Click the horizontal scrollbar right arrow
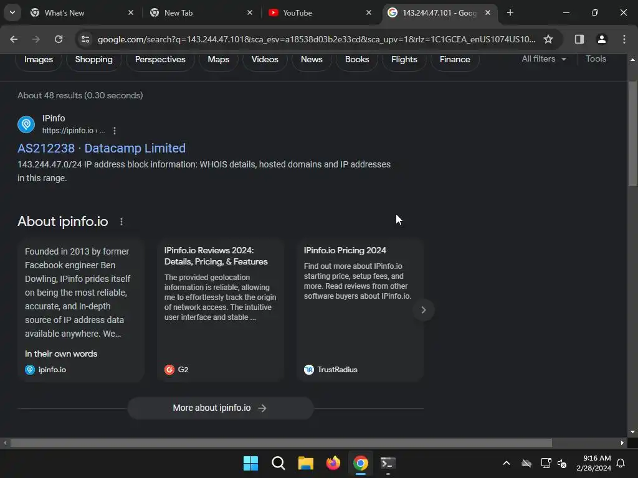Image resolution: width=638 pixels, height=478 pixels. coord(622,443)
